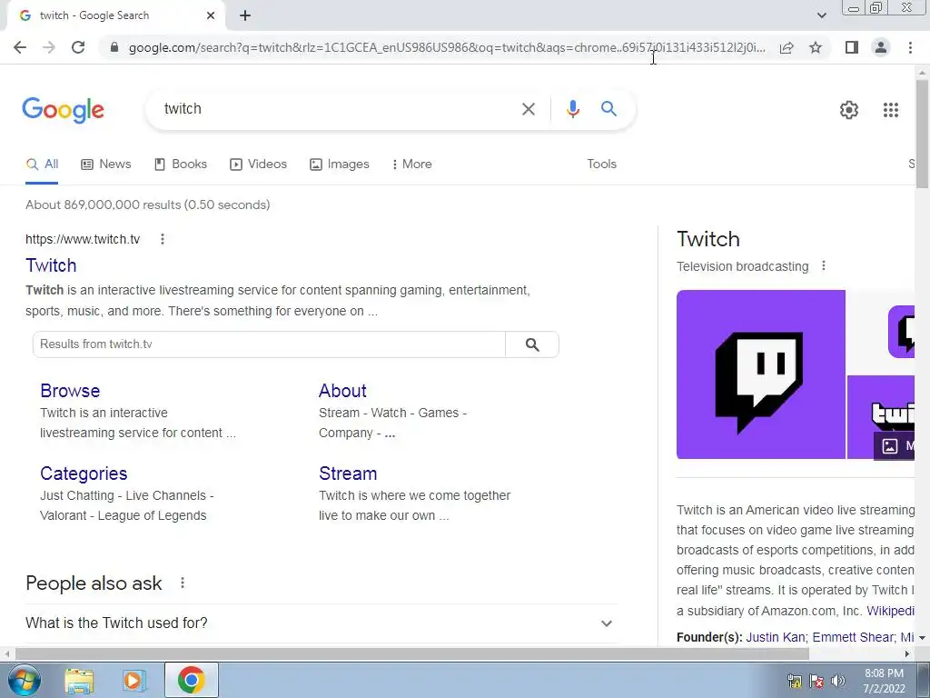
Task: Open the Action Center flag icon
Action: click(x=816, y=681)
